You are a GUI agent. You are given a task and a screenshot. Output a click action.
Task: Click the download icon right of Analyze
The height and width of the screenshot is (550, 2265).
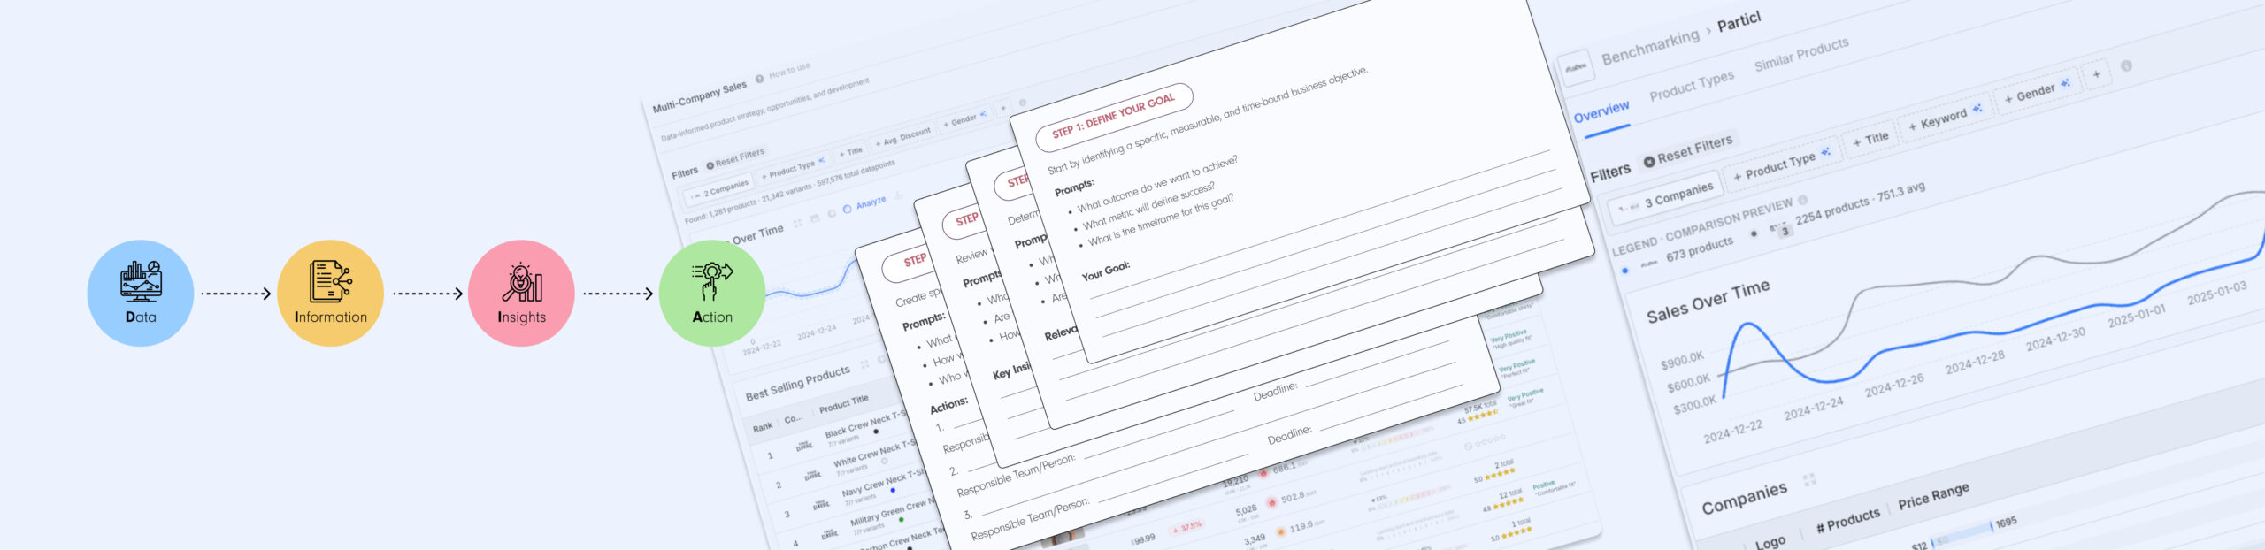(898, 195)
